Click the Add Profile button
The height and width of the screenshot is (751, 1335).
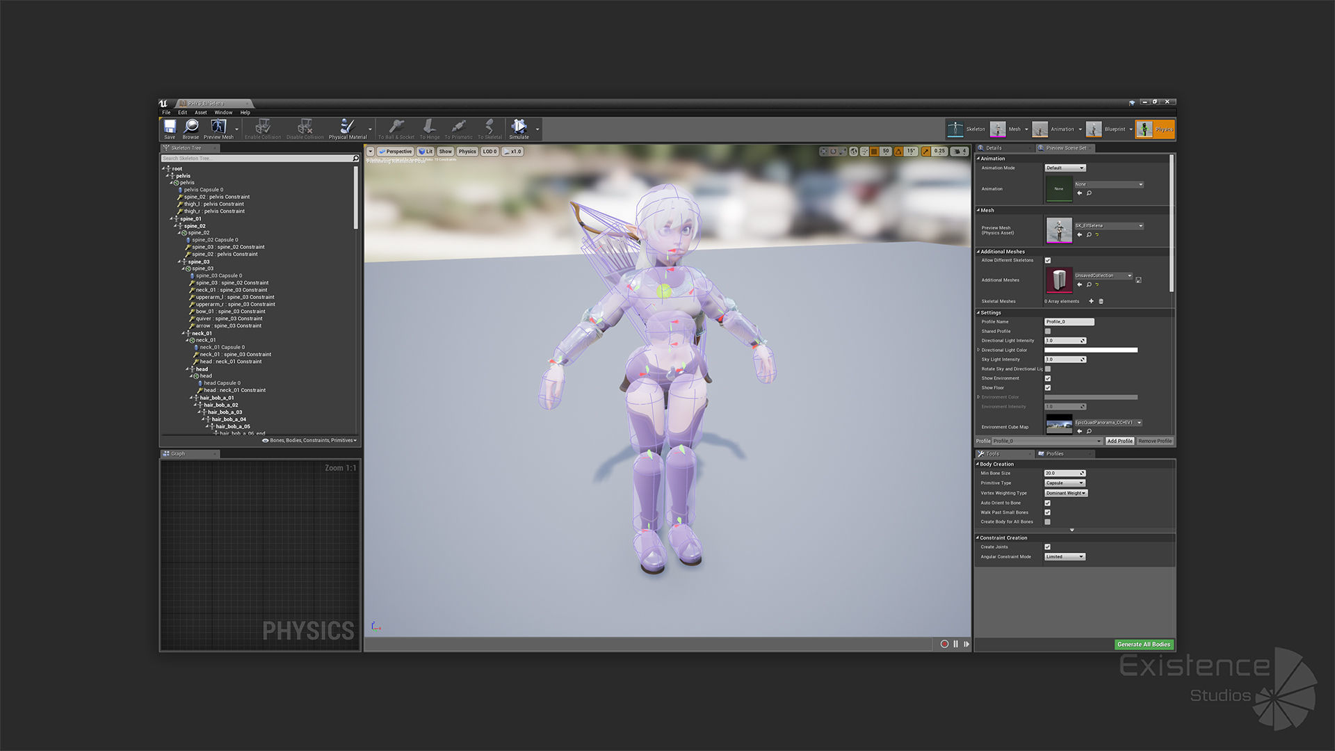click(1119, 442)
